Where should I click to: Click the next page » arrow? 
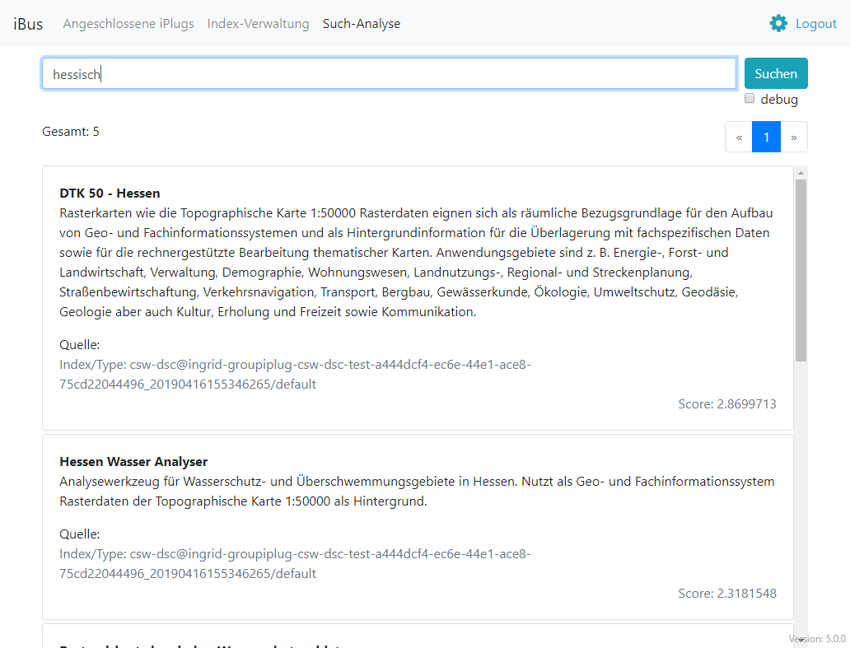pos(793,137)
